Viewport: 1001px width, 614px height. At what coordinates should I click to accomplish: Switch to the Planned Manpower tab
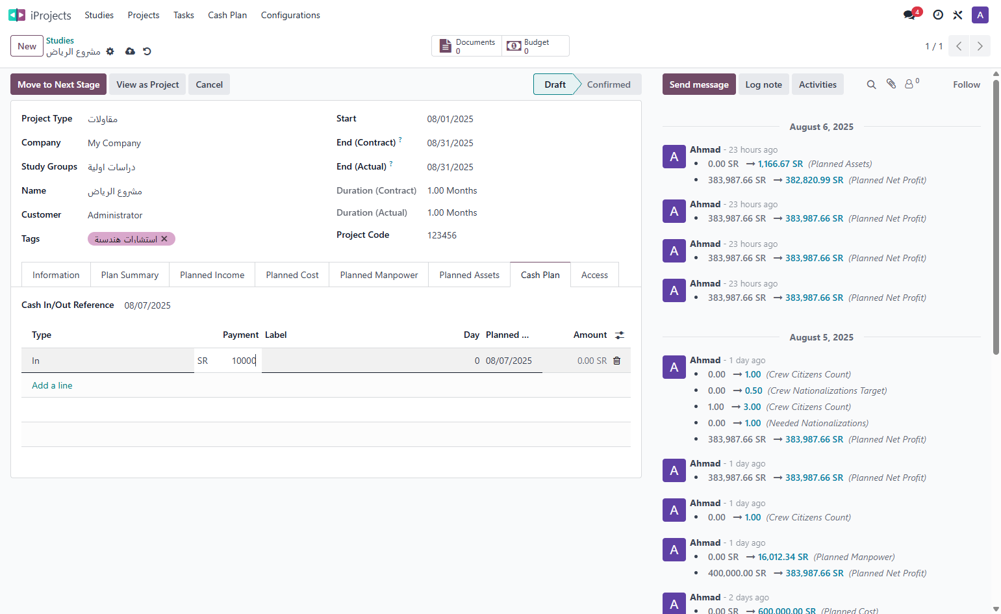click(x=379, y=275)
